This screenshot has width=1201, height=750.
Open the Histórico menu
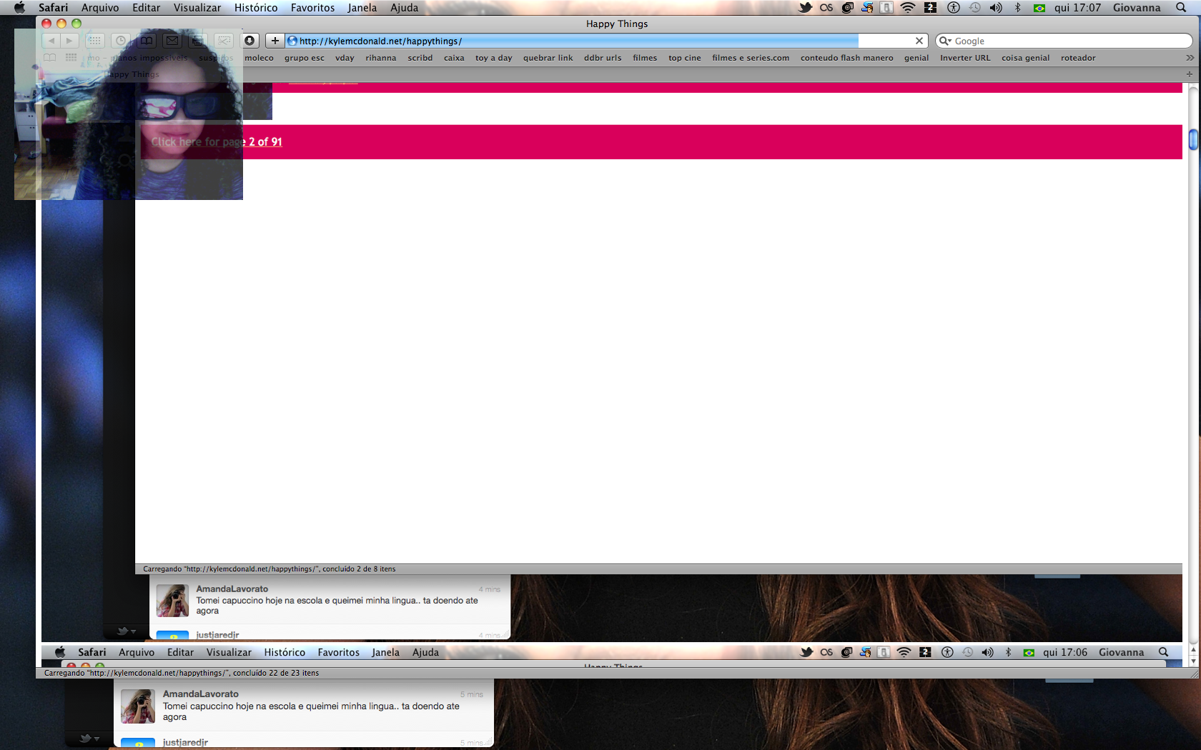[x=256, y=8]
